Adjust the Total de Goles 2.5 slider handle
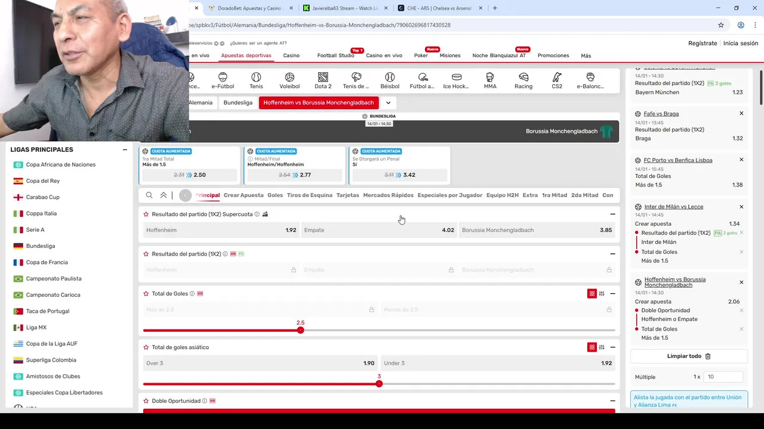 (301, 330)
